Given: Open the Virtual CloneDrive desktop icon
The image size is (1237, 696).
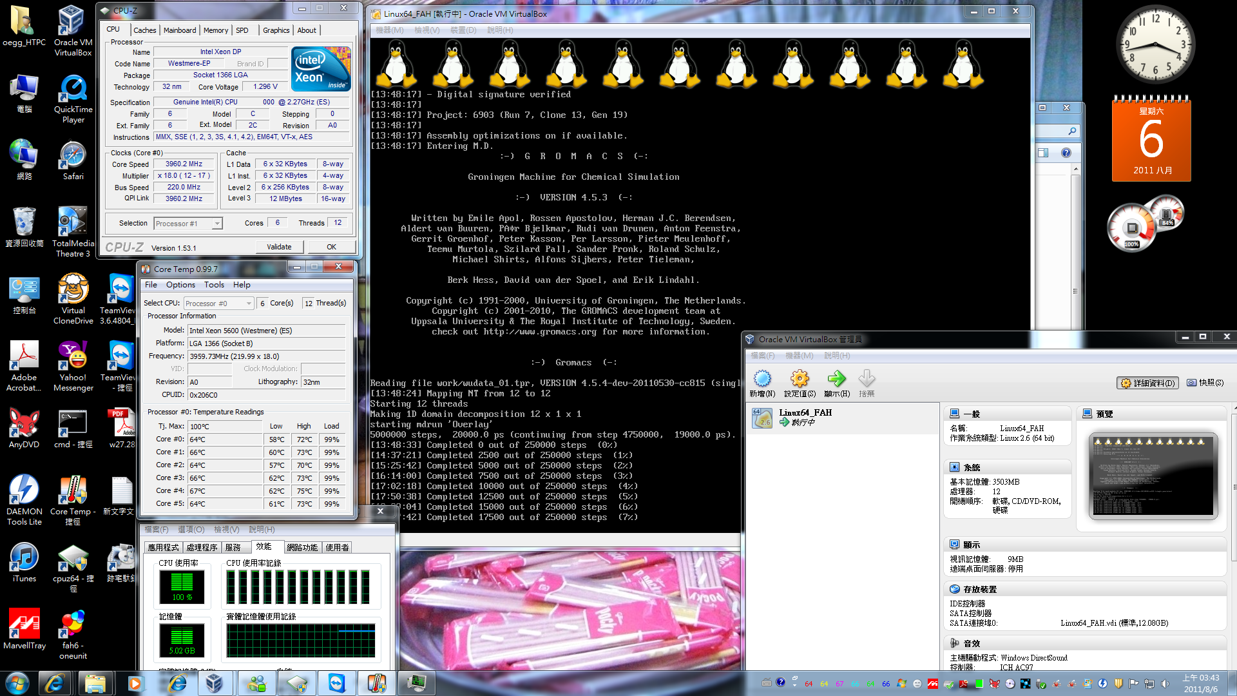Looking at the screenshot, I should point(73,298).
